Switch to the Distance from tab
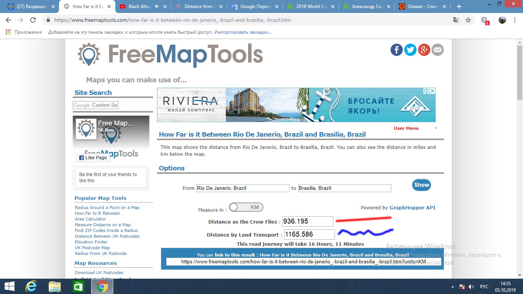This screenshot has height=294, width=523. pyautogui.click(x=199, y=7)
